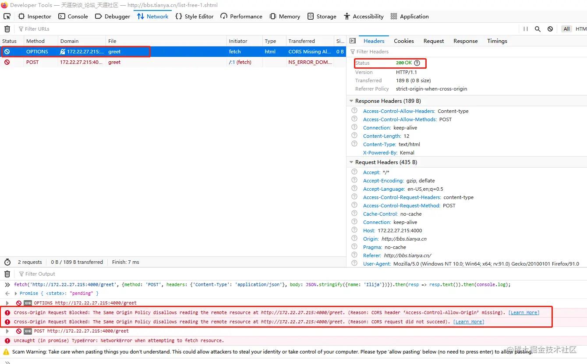The image size is (587, 364).
Task: Click the request blocking icon
Action: (550, 29)
